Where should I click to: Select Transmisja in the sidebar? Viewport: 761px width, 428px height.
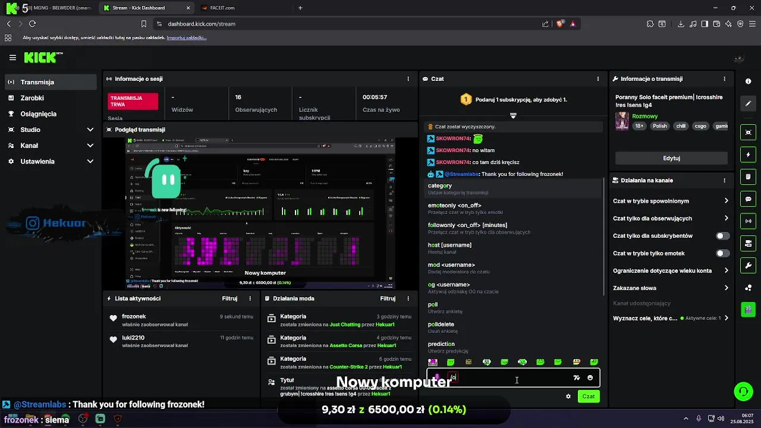click(x=51, y=82)
